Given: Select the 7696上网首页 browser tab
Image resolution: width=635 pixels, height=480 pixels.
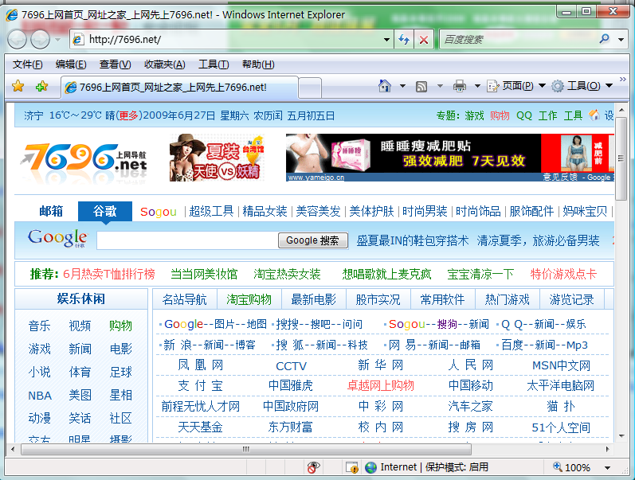Looking at the screenshot, I should point(179,87).
